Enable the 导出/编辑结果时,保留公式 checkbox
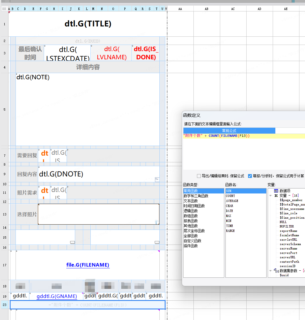The image size is (305, 320). click(199, 176)
